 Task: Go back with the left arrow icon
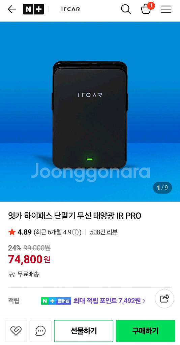pos(12,9)
